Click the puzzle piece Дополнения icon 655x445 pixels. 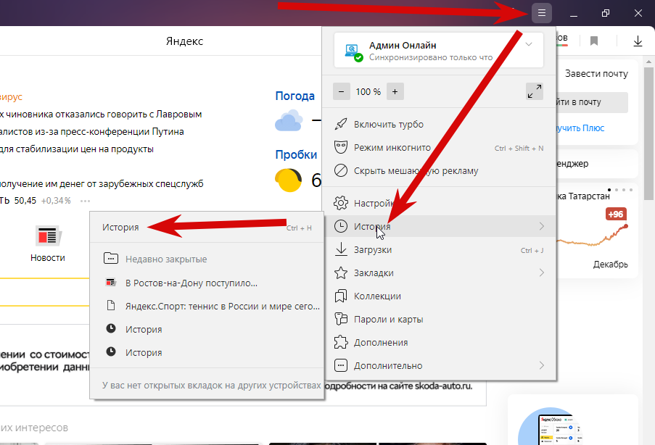click(341, 342)
